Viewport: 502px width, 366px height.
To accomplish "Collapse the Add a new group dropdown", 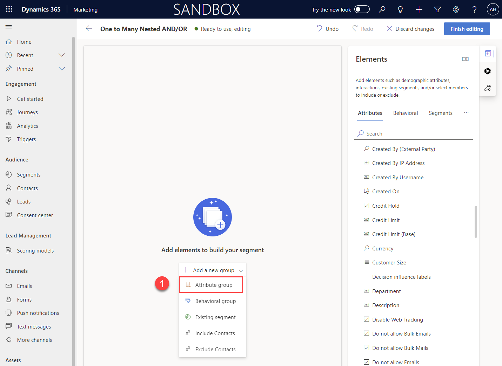I will [x=241, y=270].
